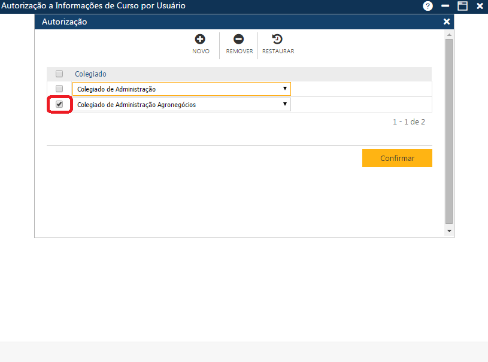Viewport: 488px width, 362px height.
Task: Click the NOVO icon to add a row
Action: point(201,39)
